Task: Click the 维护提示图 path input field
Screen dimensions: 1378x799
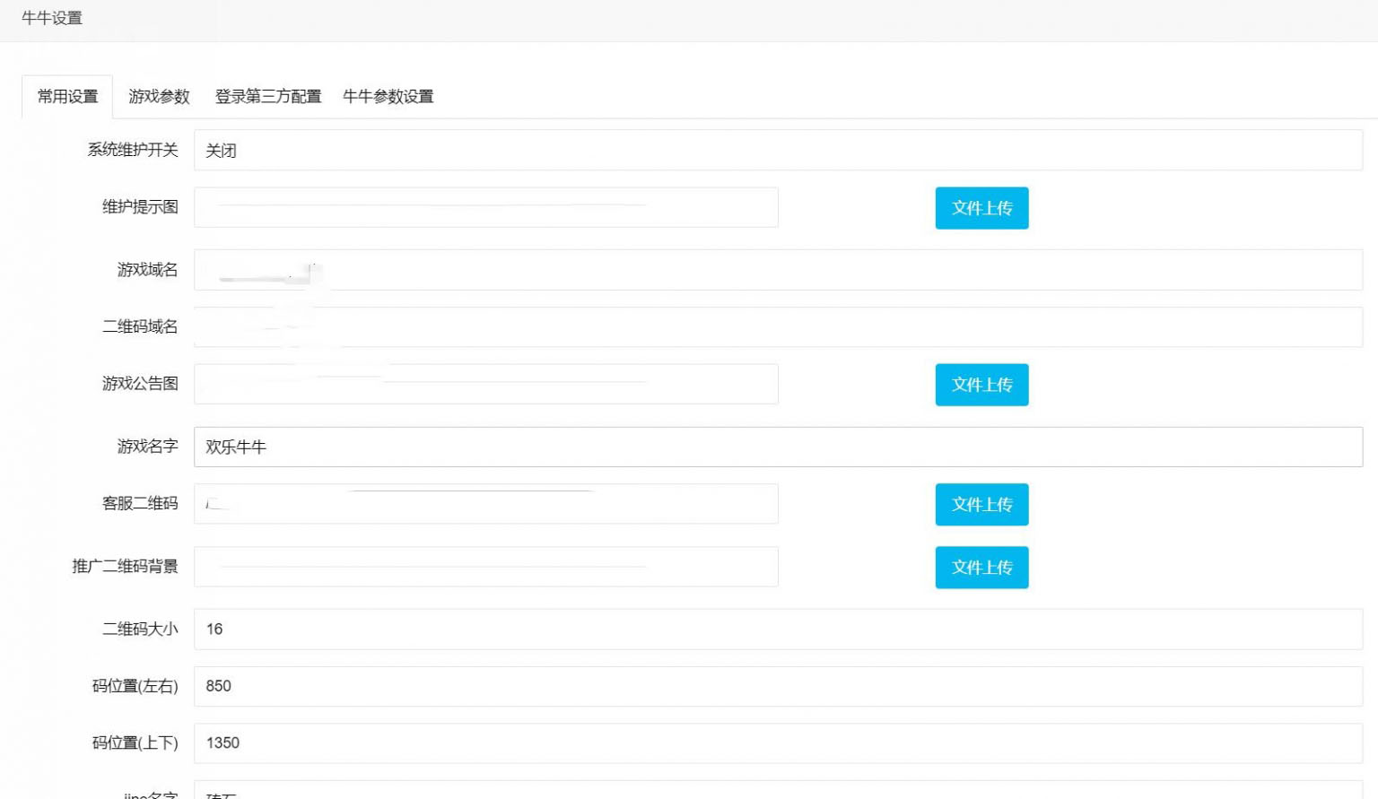Action: 485,208
